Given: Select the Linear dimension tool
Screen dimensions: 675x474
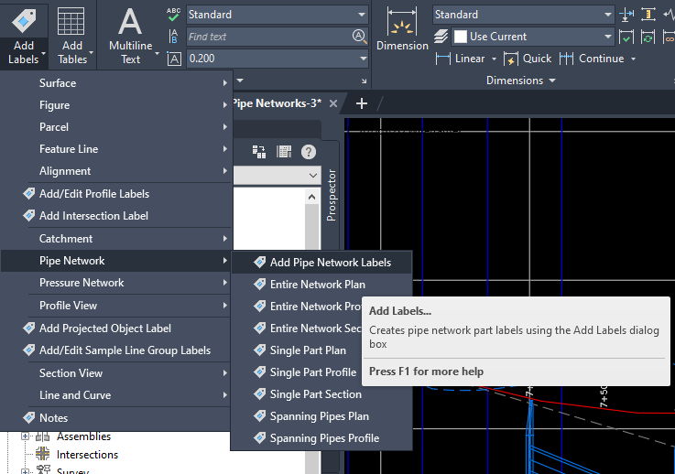Looking at the screenshot, I should coord(460,59).
